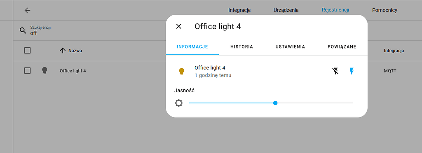
Task: Open the USTAWIENIA tab
Action: coord(290,47)
